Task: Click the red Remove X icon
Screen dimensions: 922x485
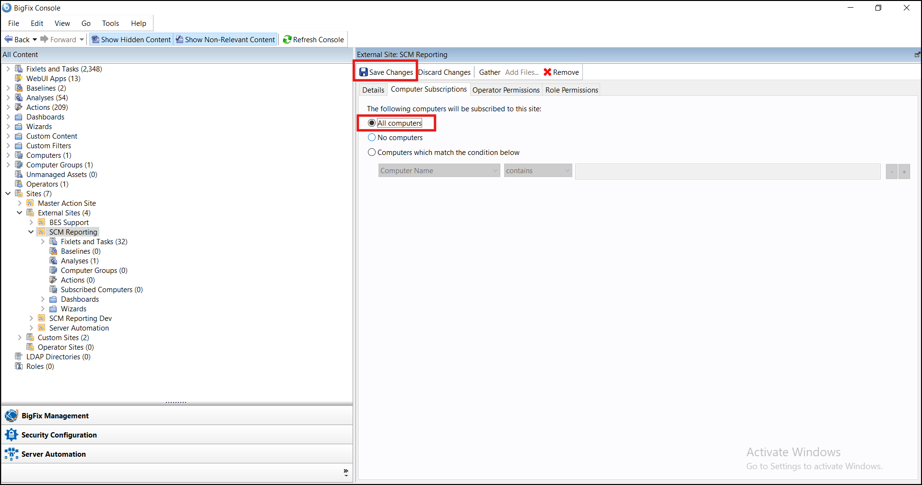Action: (x=547, y=72)
